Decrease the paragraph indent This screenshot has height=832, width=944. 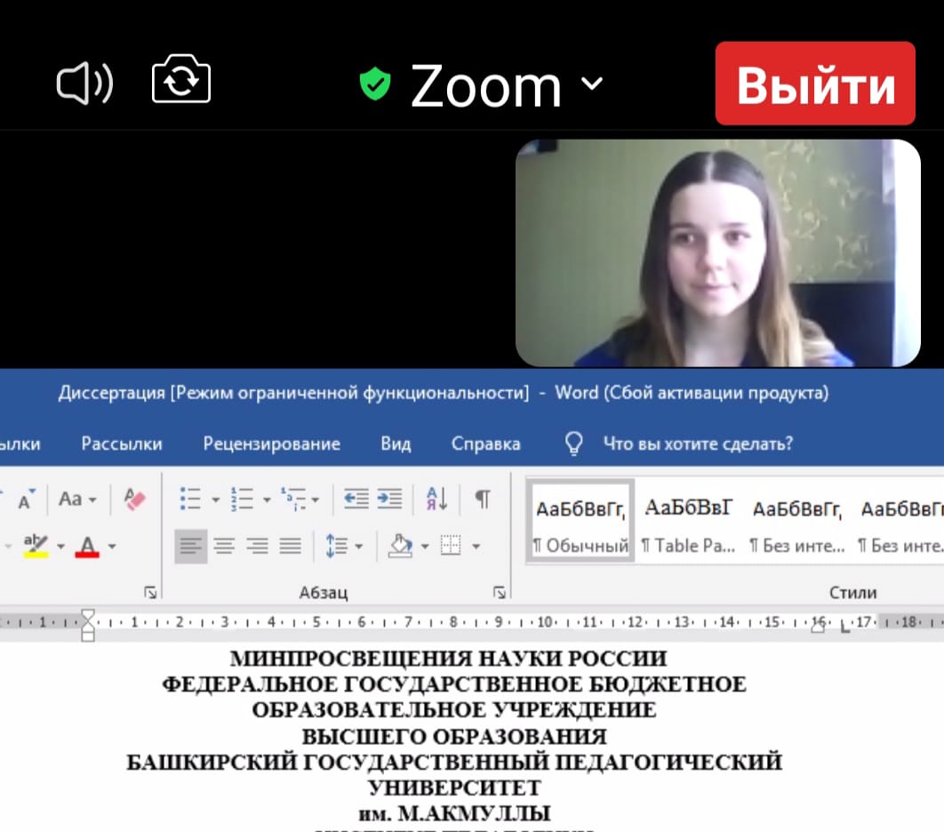[x=356, y=500]
